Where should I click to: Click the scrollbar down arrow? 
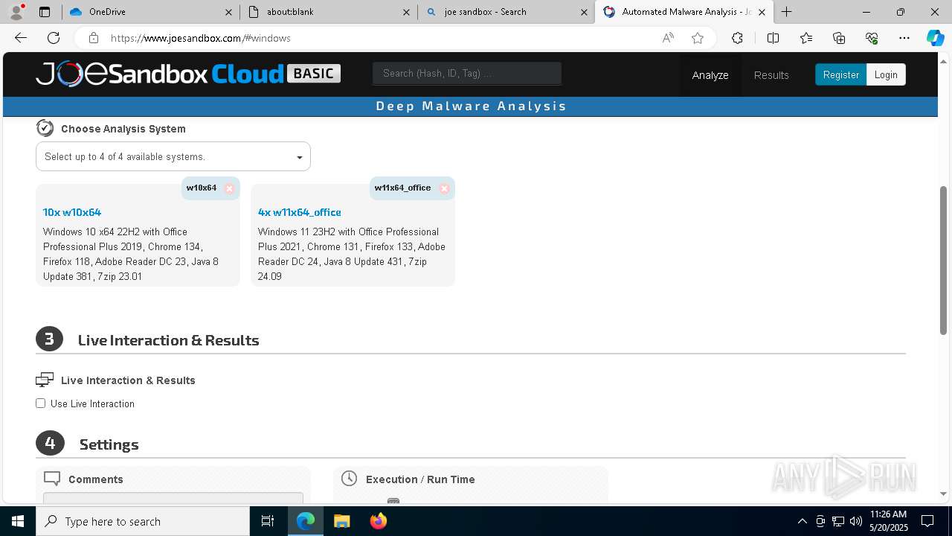[x=944, y=494]
